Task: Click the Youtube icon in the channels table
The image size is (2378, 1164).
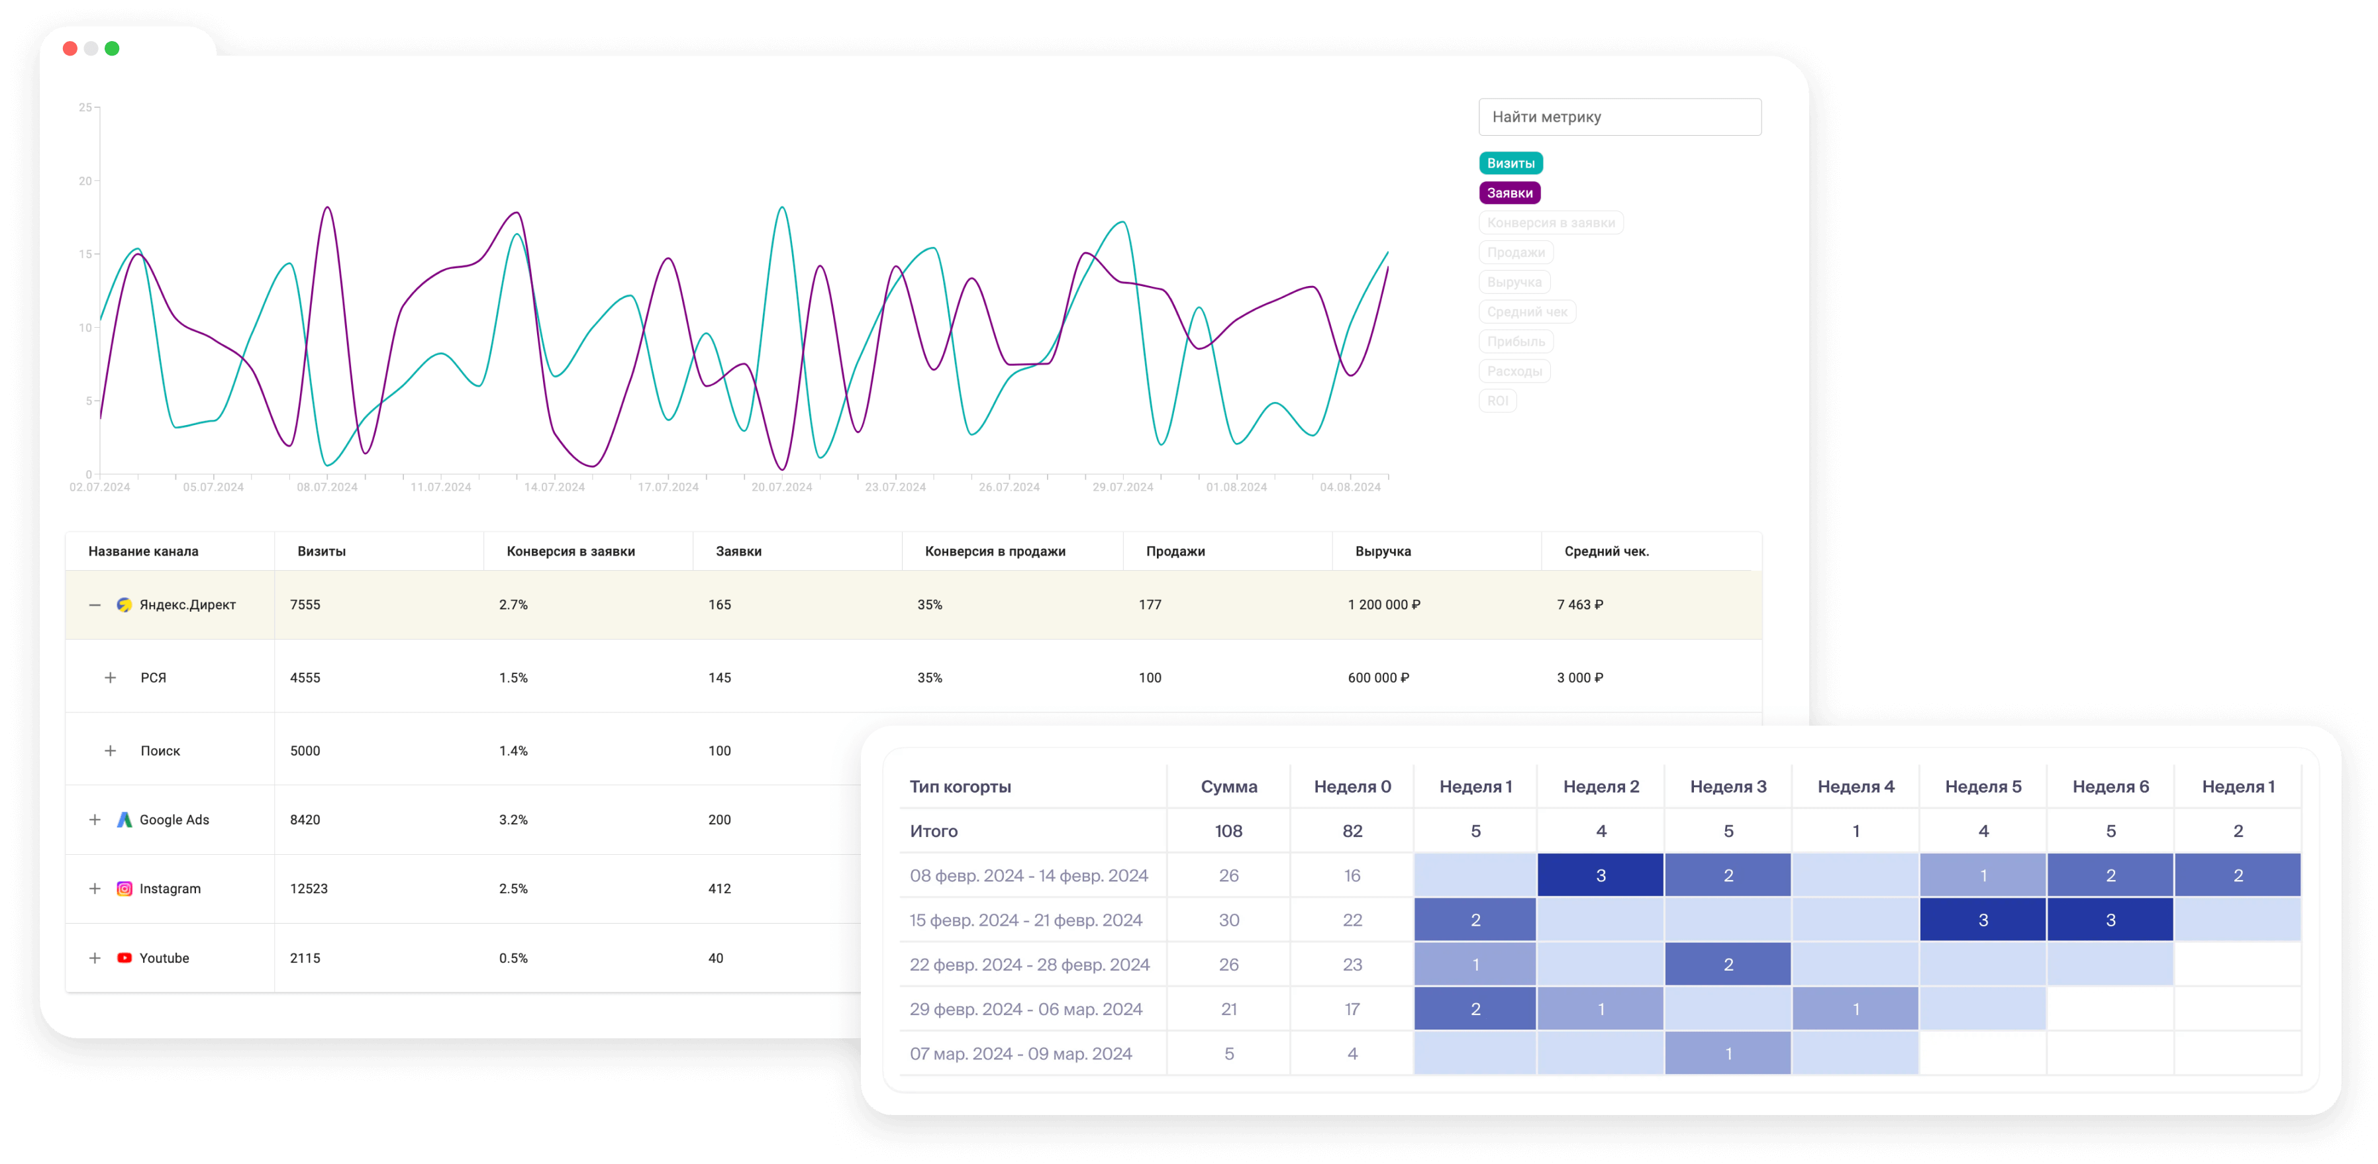Action: 124,958
